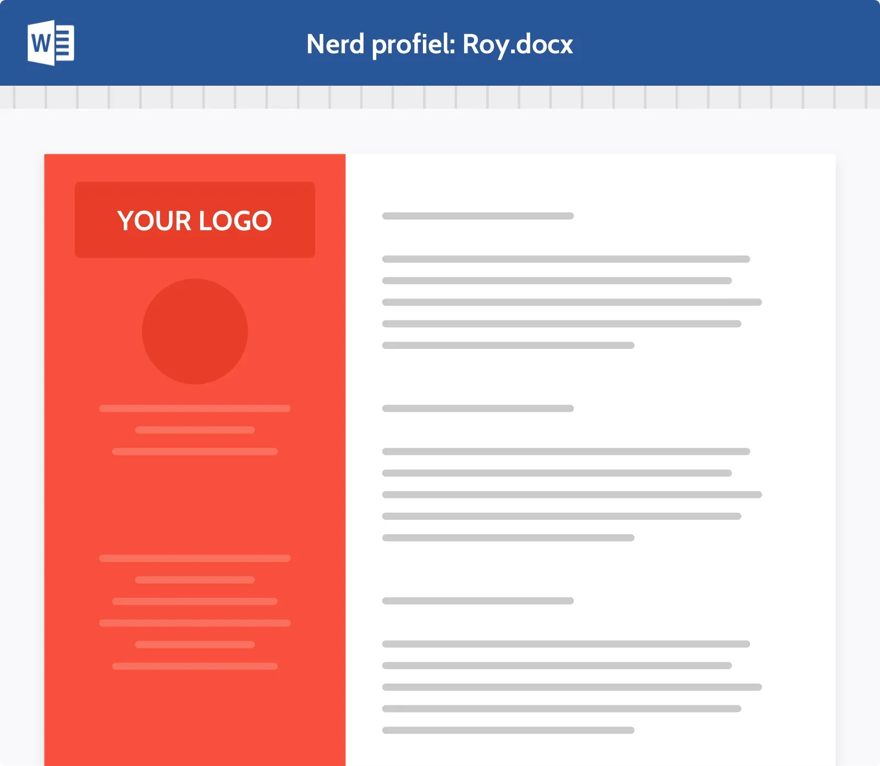
Task: Click the first line of the second paragraph
Action: point(565,452)
